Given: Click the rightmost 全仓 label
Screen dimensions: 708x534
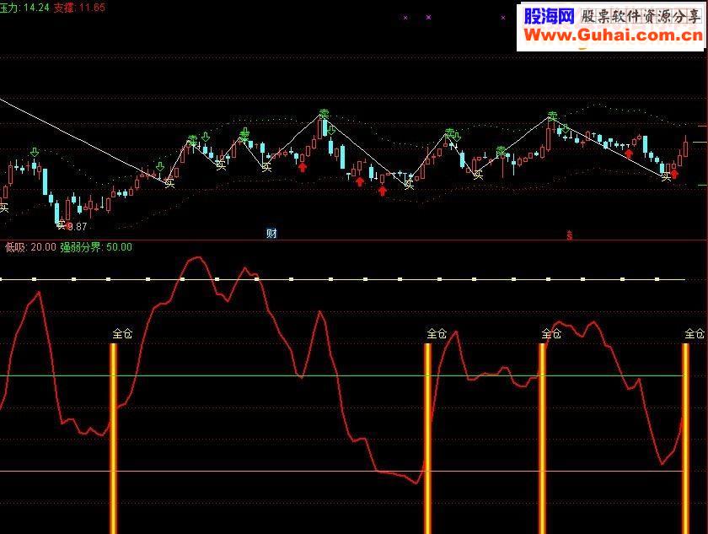Looking at the screenshot, I should (x=695, y=334).
